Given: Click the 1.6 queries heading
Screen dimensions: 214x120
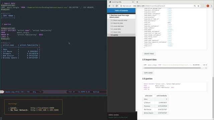Looking at the screenshot, I should point(147,79).
